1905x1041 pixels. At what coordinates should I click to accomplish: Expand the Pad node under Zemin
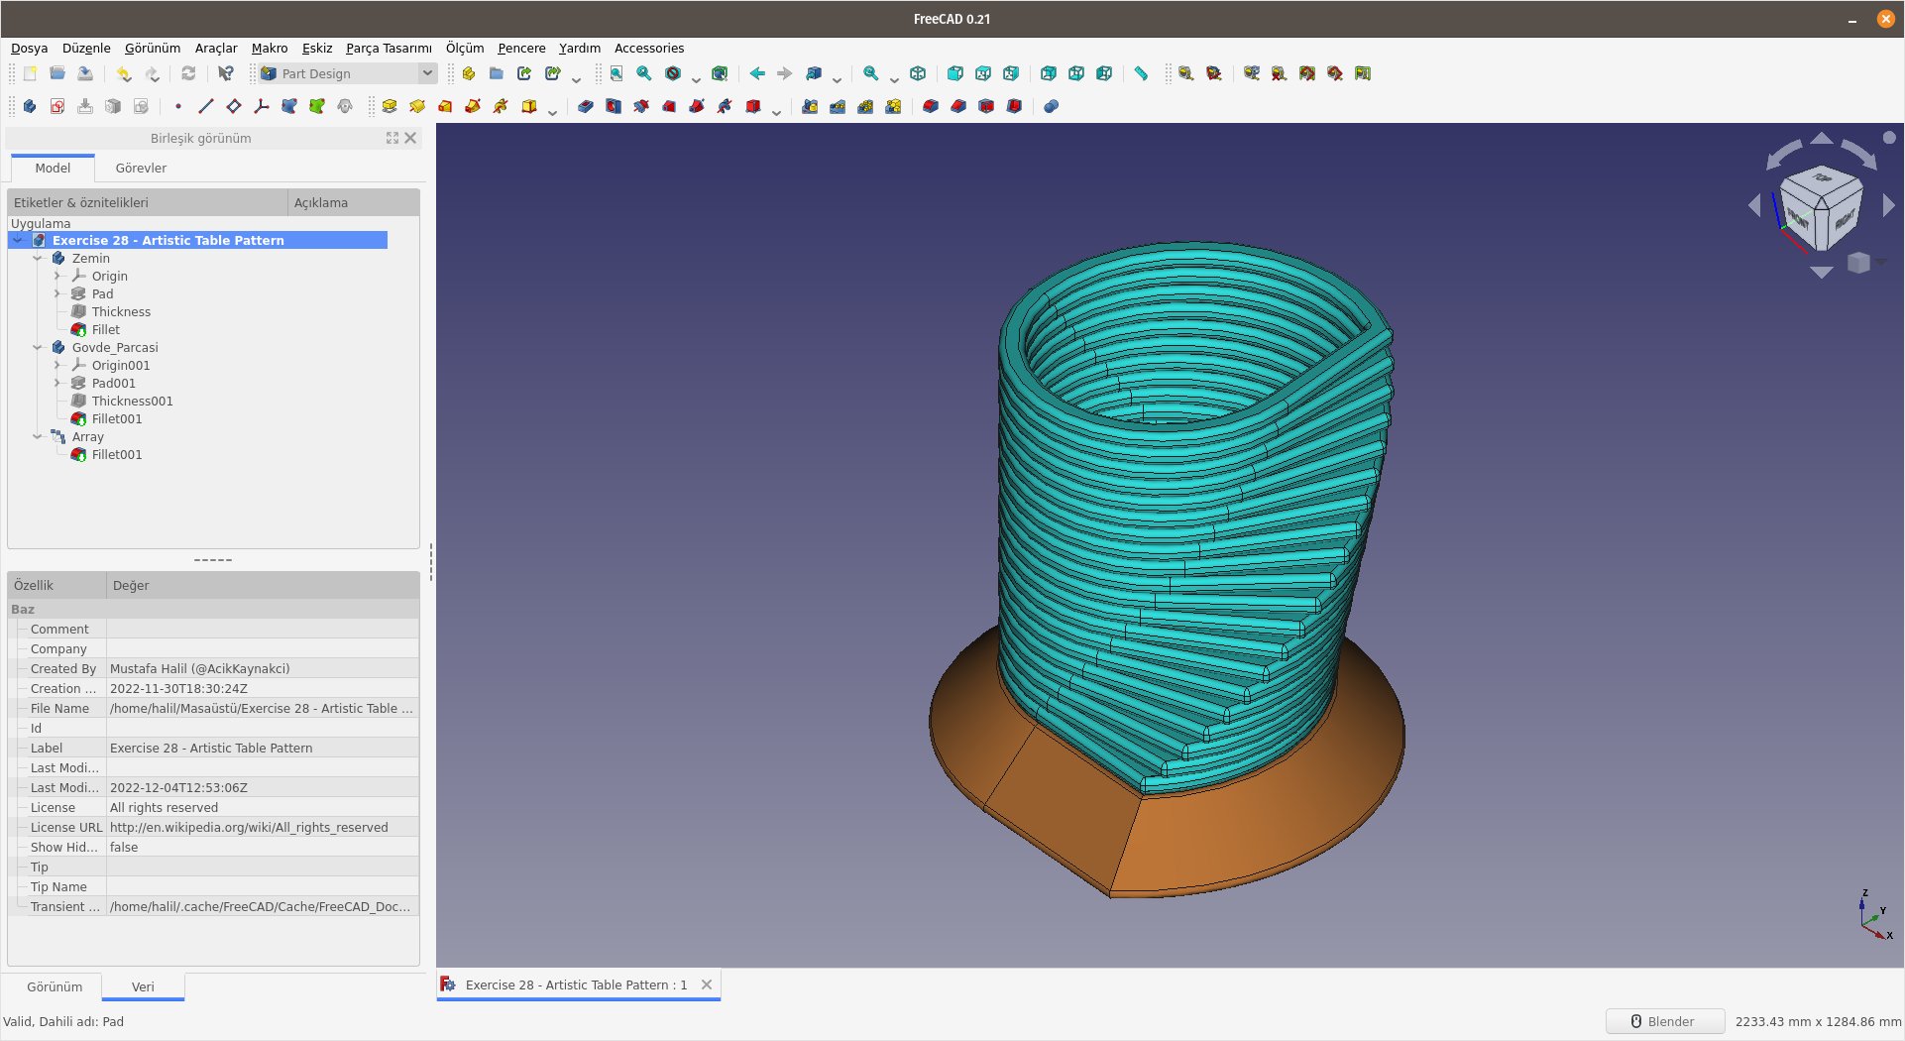57,293
